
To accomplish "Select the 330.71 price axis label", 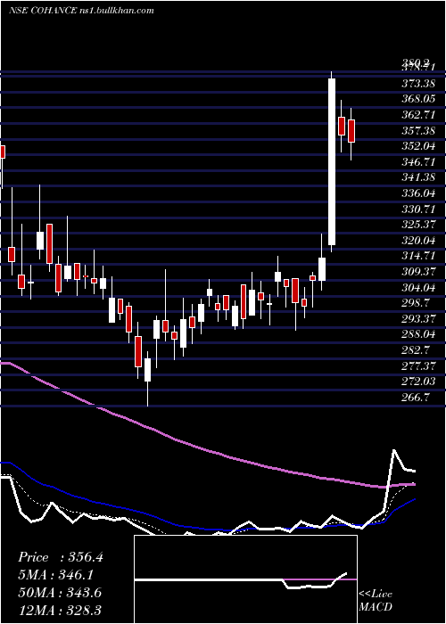I will [x=418, y=209].
